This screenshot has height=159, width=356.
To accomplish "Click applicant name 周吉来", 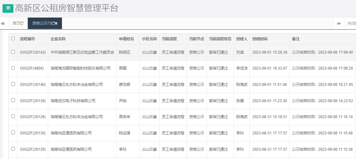I will point(125,117).
